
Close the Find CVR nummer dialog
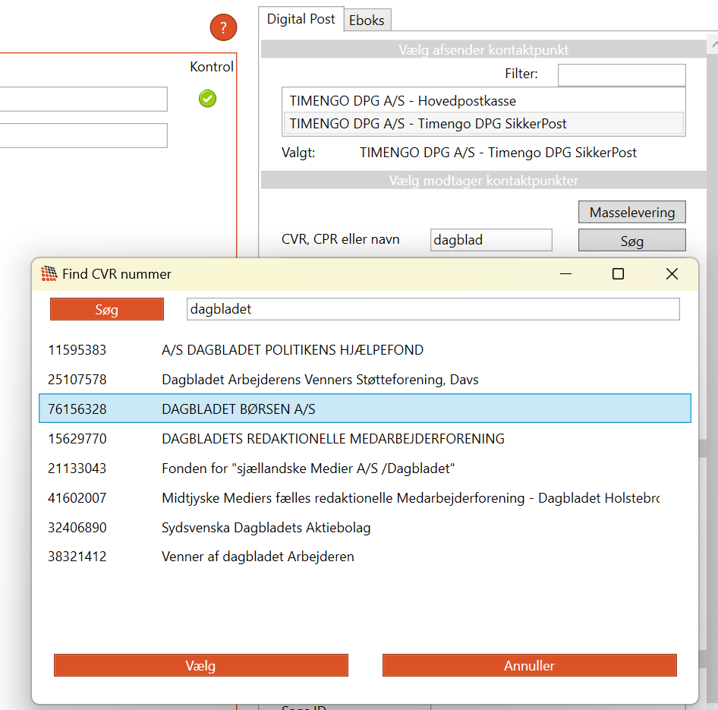click(672, 274)
